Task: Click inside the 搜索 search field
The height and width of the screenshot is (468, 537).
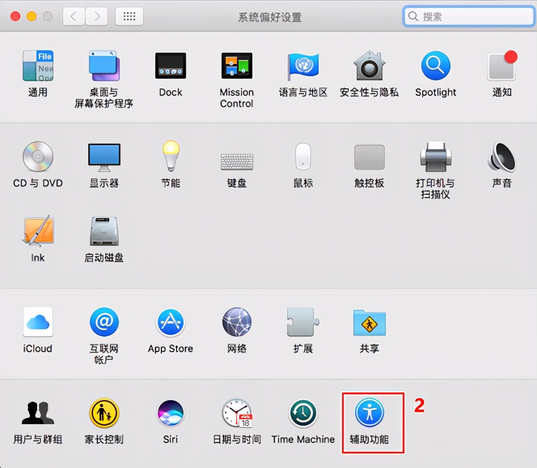Action: pos(467,16)
